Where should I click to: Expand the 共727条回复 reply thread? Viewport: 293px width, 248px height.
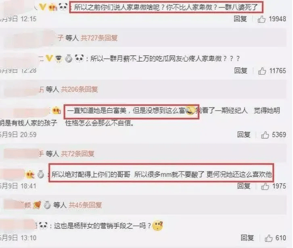click(x=99, y=38)
